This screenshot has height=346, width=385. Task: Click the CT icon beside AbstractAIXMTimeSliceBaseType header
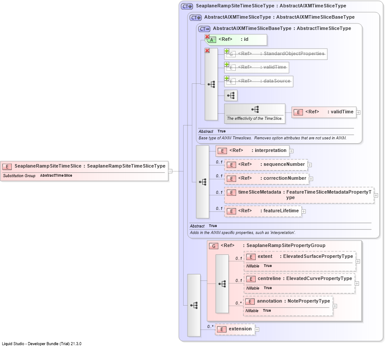pos(204,29)
